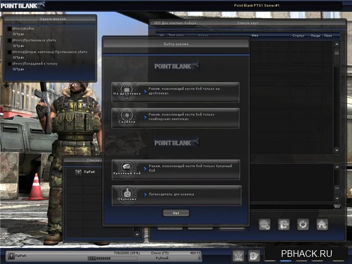
Task: Open the Обучение tutorial mode
Action: click(x=177, y=196)
